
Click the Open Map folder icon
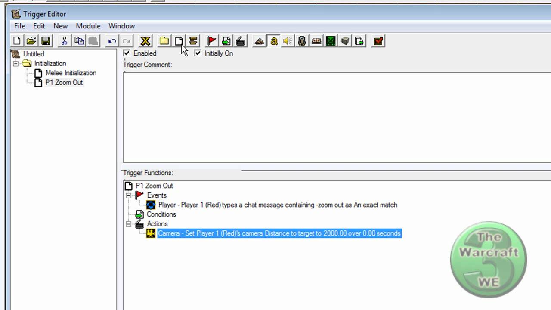pos(31,41)
